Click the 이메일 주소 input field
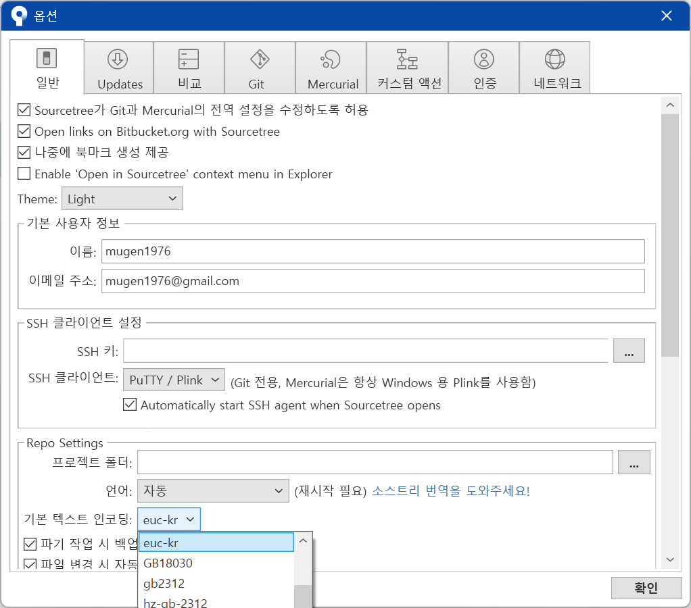Image resolution: width=691 pixels, height=608 pixels. tap(373, 281)
